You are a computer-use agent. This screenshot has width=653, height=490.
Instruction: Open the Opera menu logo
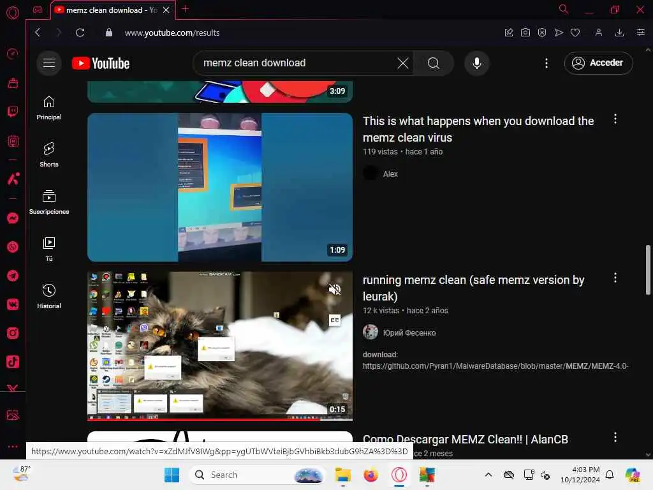coord(13,13)
